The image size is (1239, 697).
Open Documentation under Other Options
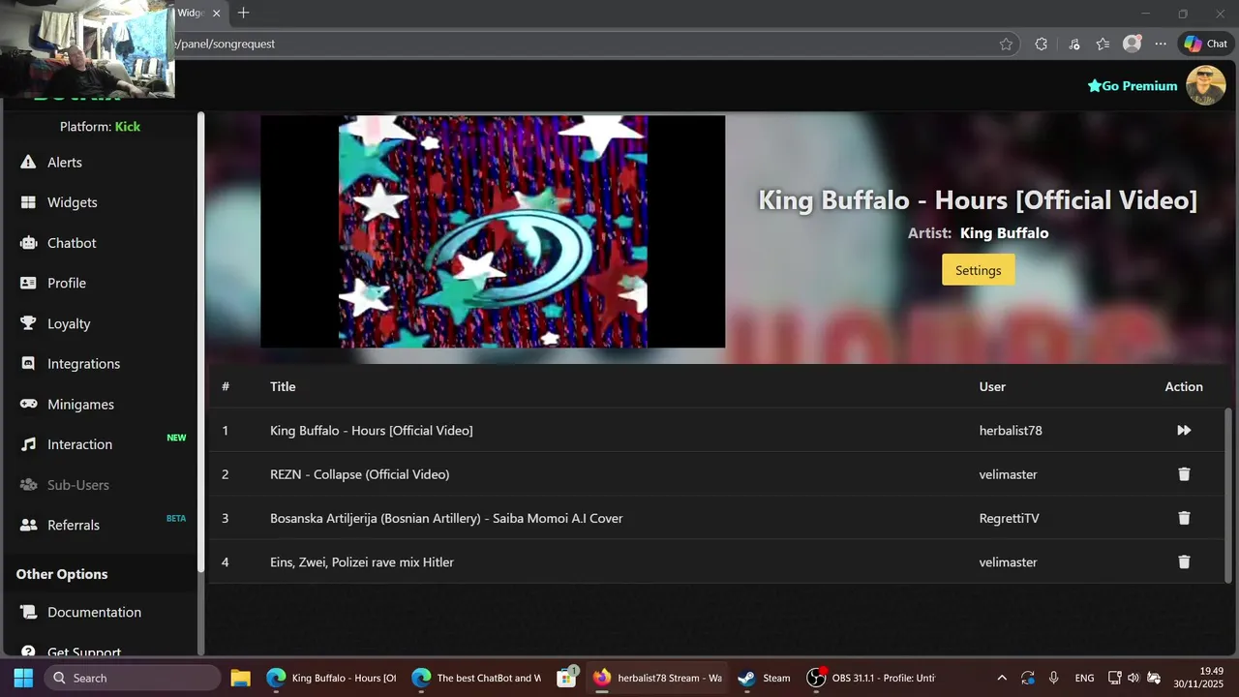(94, 612)
